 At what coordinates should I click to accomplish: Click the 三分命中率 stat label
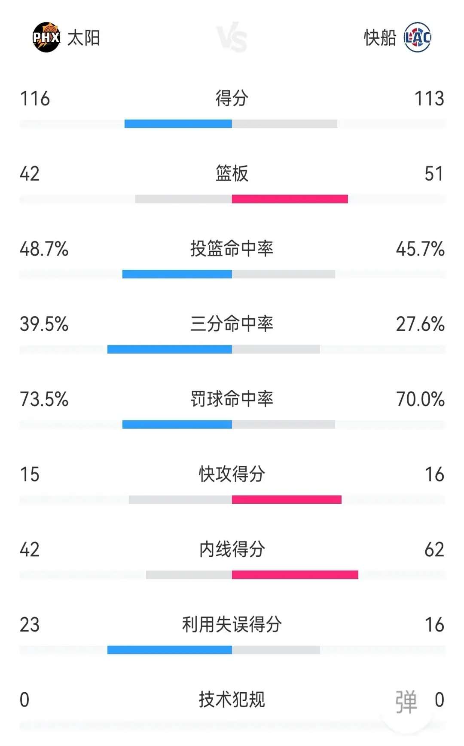click(232, 324)
